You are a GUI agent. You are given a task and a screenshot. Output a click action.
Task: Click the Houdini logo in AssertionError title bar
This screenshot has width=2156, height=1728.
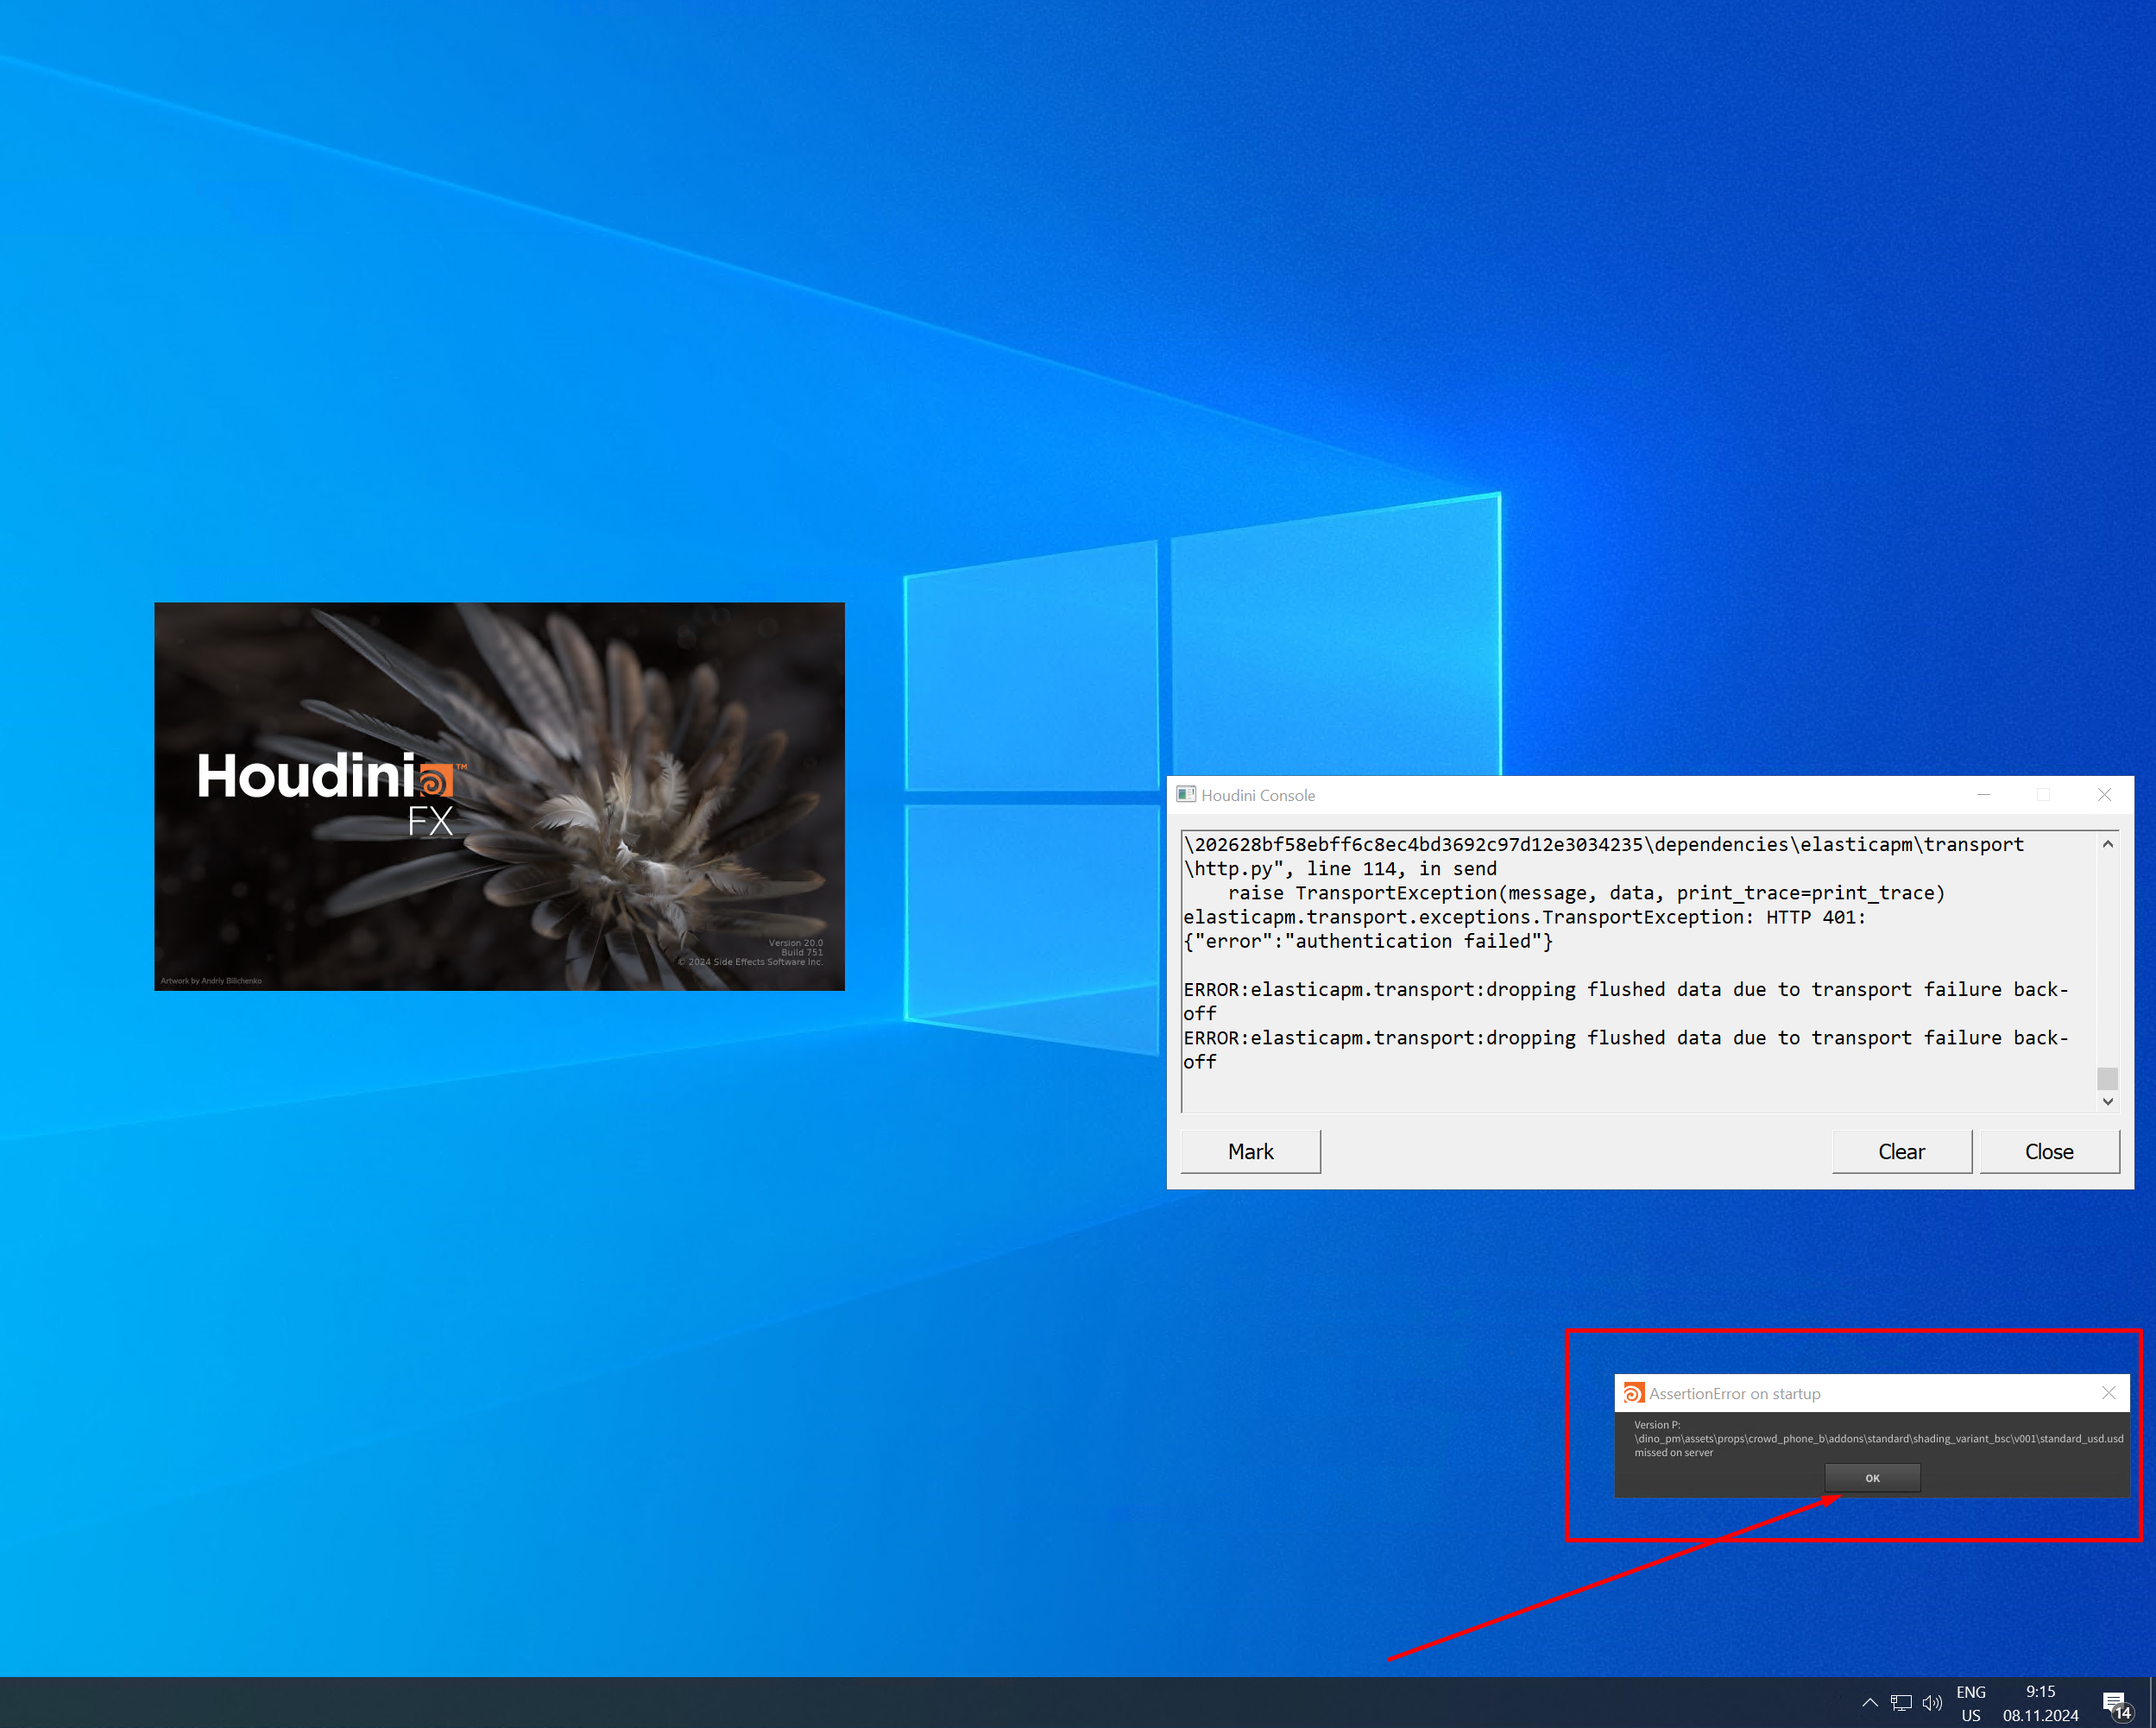tap(1633, 1393)
